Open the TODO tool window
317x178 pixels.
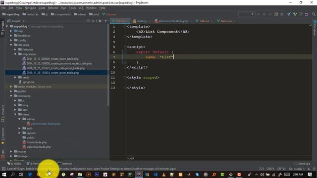click(14, 164)
